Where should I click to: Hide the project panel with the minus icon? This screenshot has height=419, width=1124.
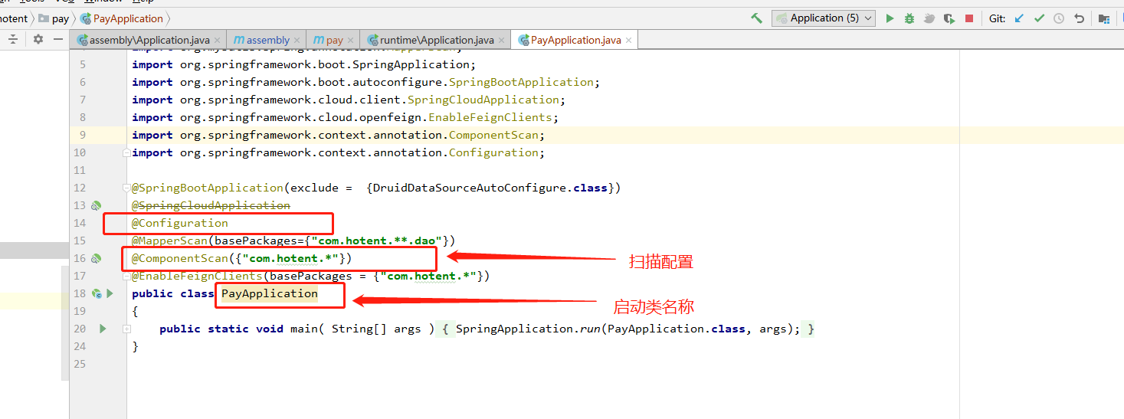[x=57, y=40]
